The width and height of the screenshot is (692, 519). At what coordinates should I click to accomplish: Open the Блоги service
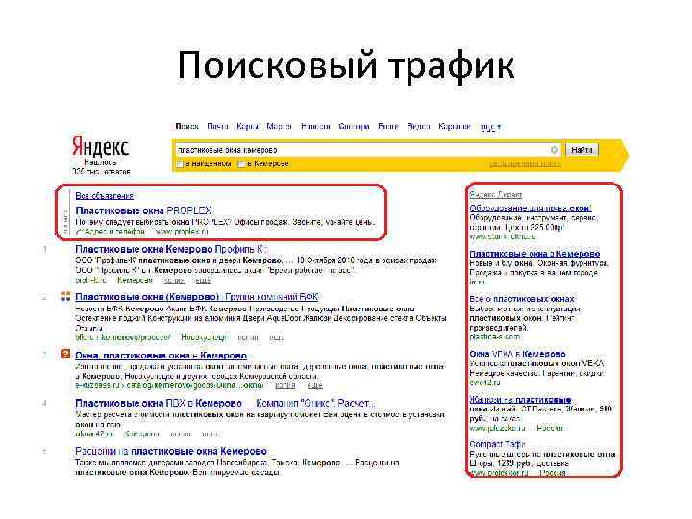[388, 126]
